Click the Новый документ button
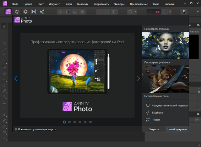Image resolution: width=201 pixels, height=147 pixels. (177, 129)
